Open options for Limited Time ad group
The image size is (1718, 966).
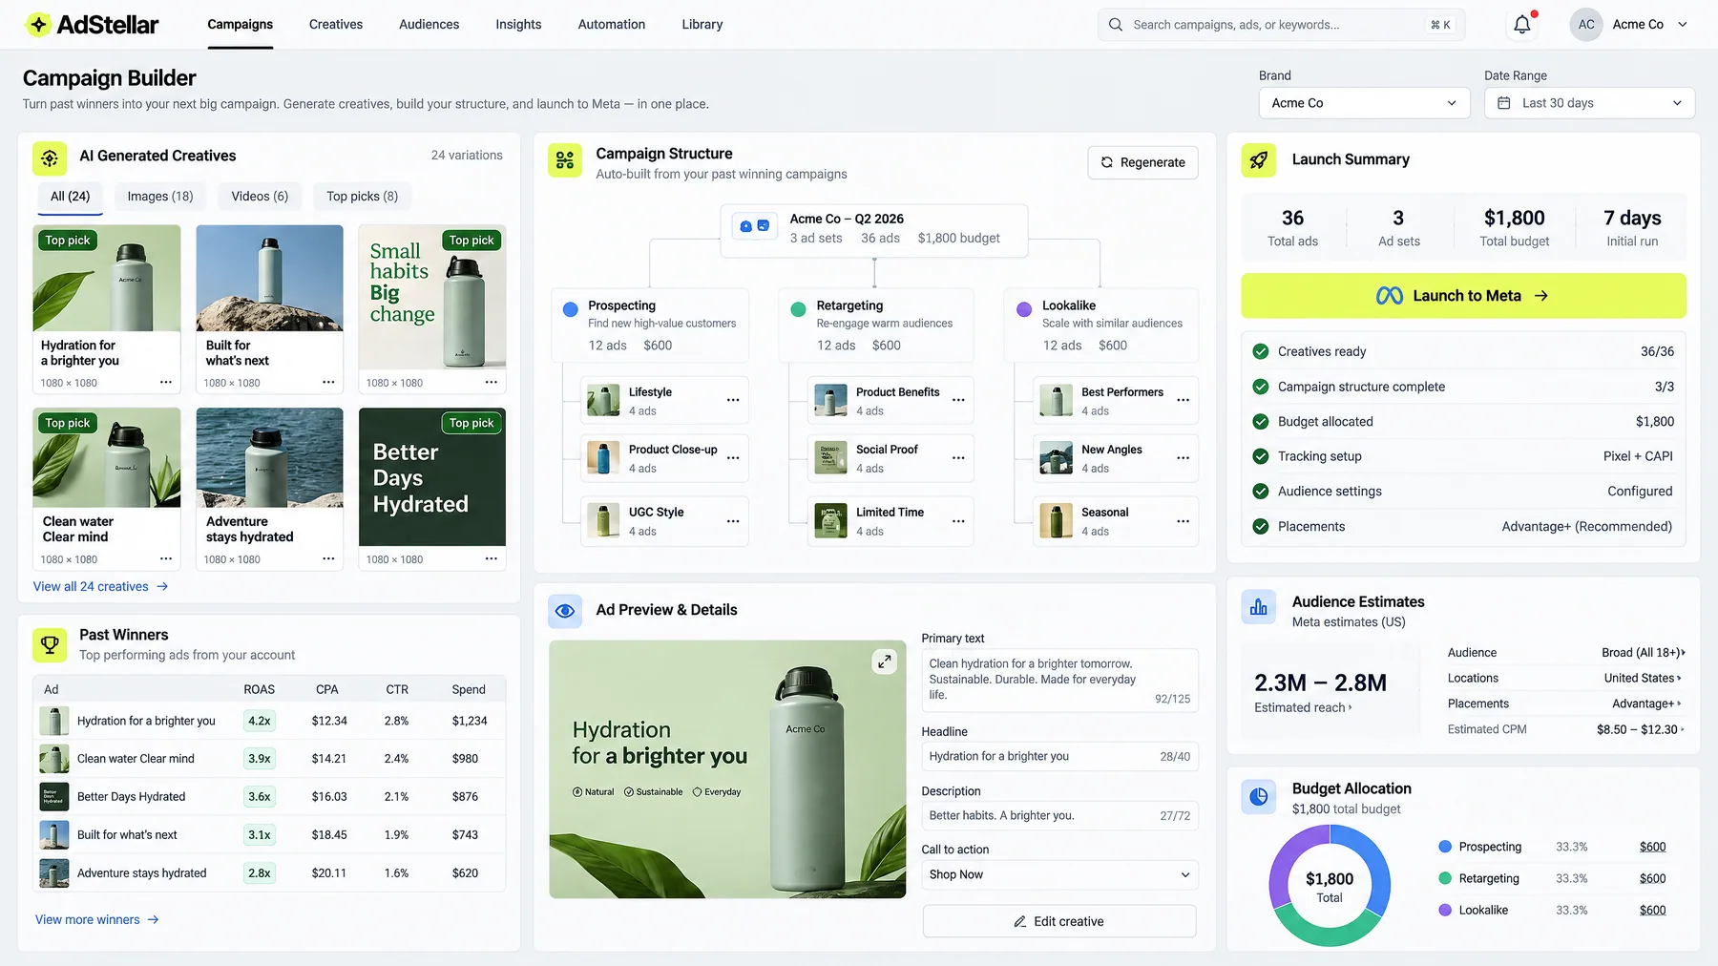pyautogui.click(x=958, y=521)
